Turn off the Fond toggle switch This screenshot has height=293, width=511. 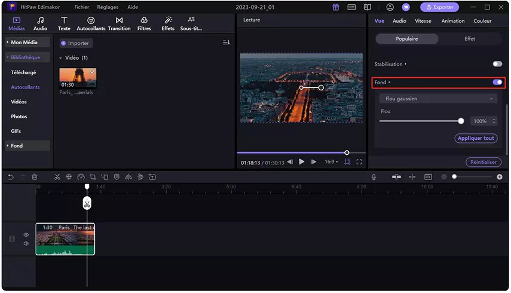point(497,82)
